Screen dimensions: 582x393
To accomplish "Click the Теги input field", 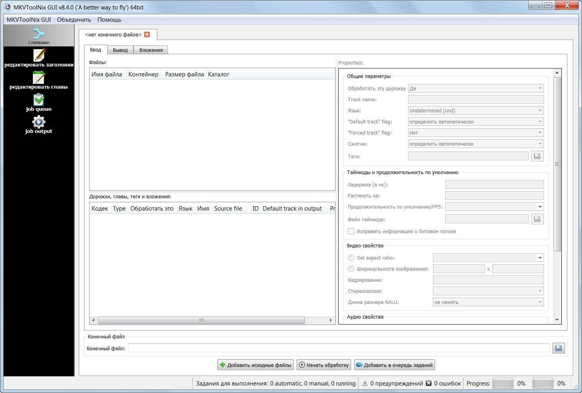I will pos(468,156).
